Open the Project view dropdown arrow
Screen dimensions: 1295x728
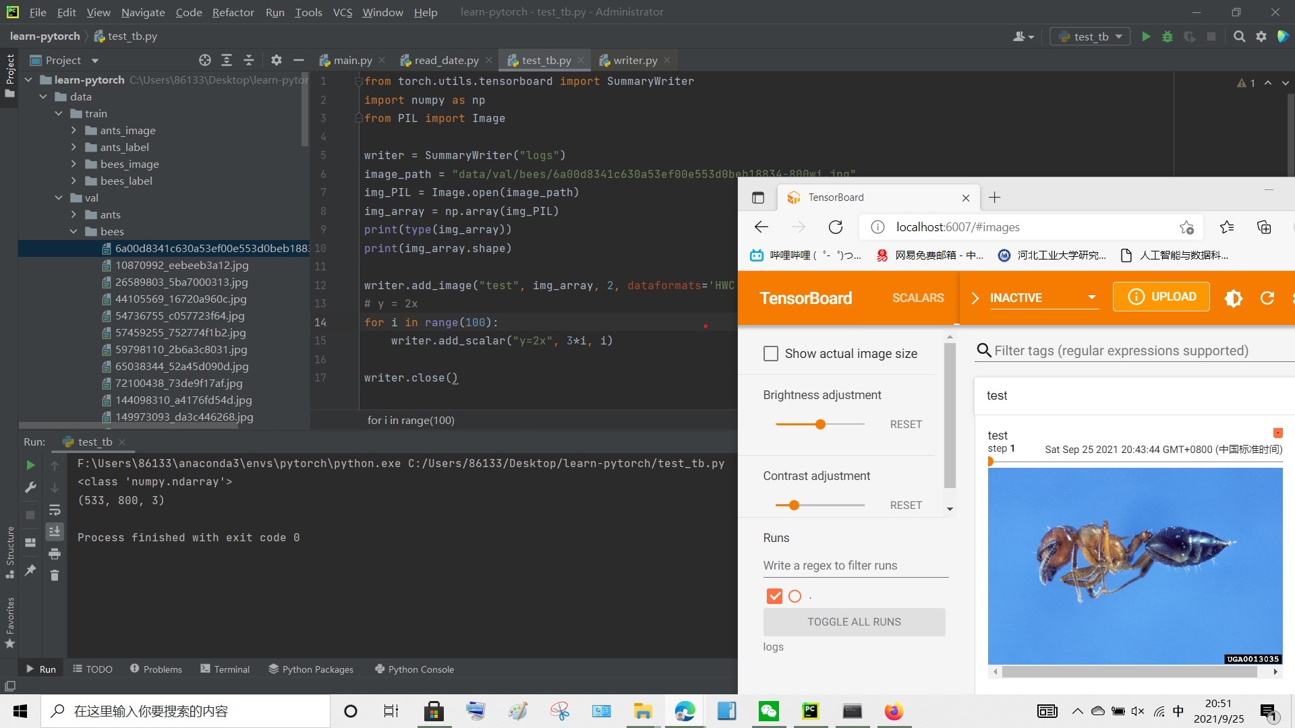[x=94, y=60]
